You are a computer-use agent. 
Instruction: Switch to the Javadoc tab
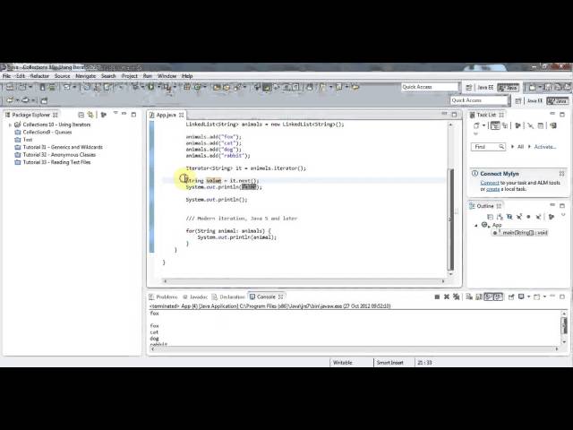[x=195, y=297]
